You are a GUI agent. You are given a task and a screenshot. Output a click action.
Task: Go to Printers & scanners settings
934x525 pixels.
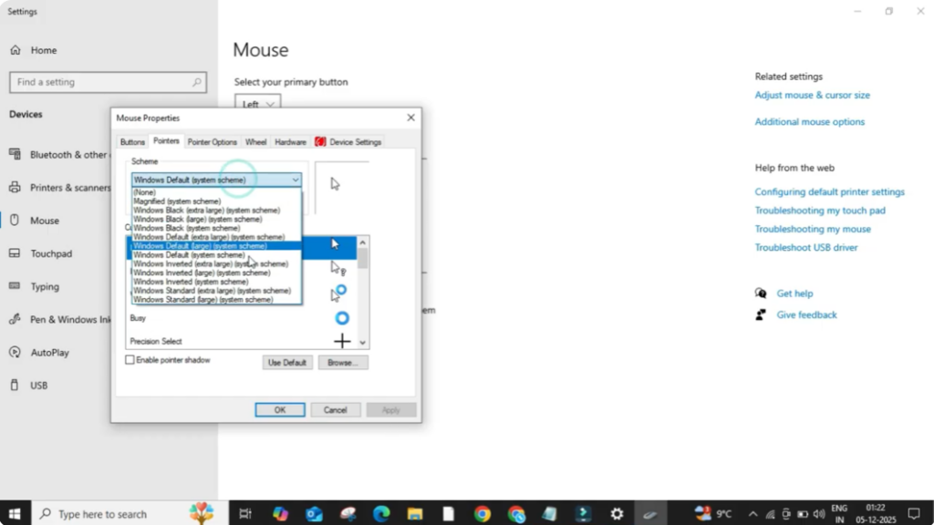coord(73,187)
